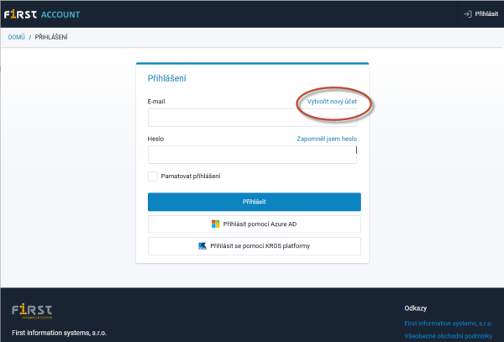This screenshot has width=504, height=342.
Task: Open the Vytvořit nový účet link
Action: point(332,102)
